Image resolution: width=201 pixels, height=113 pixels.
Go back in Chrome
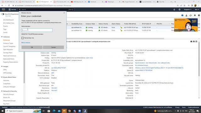2,6
